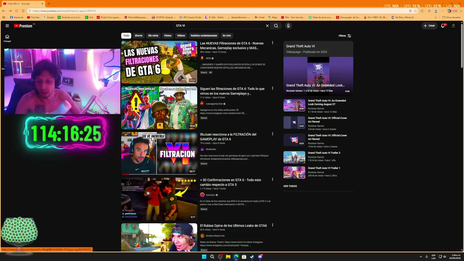This screenshot has width=464, height=261.
Task: Open the browser Chat sidebar button
Action: point(452,11)
